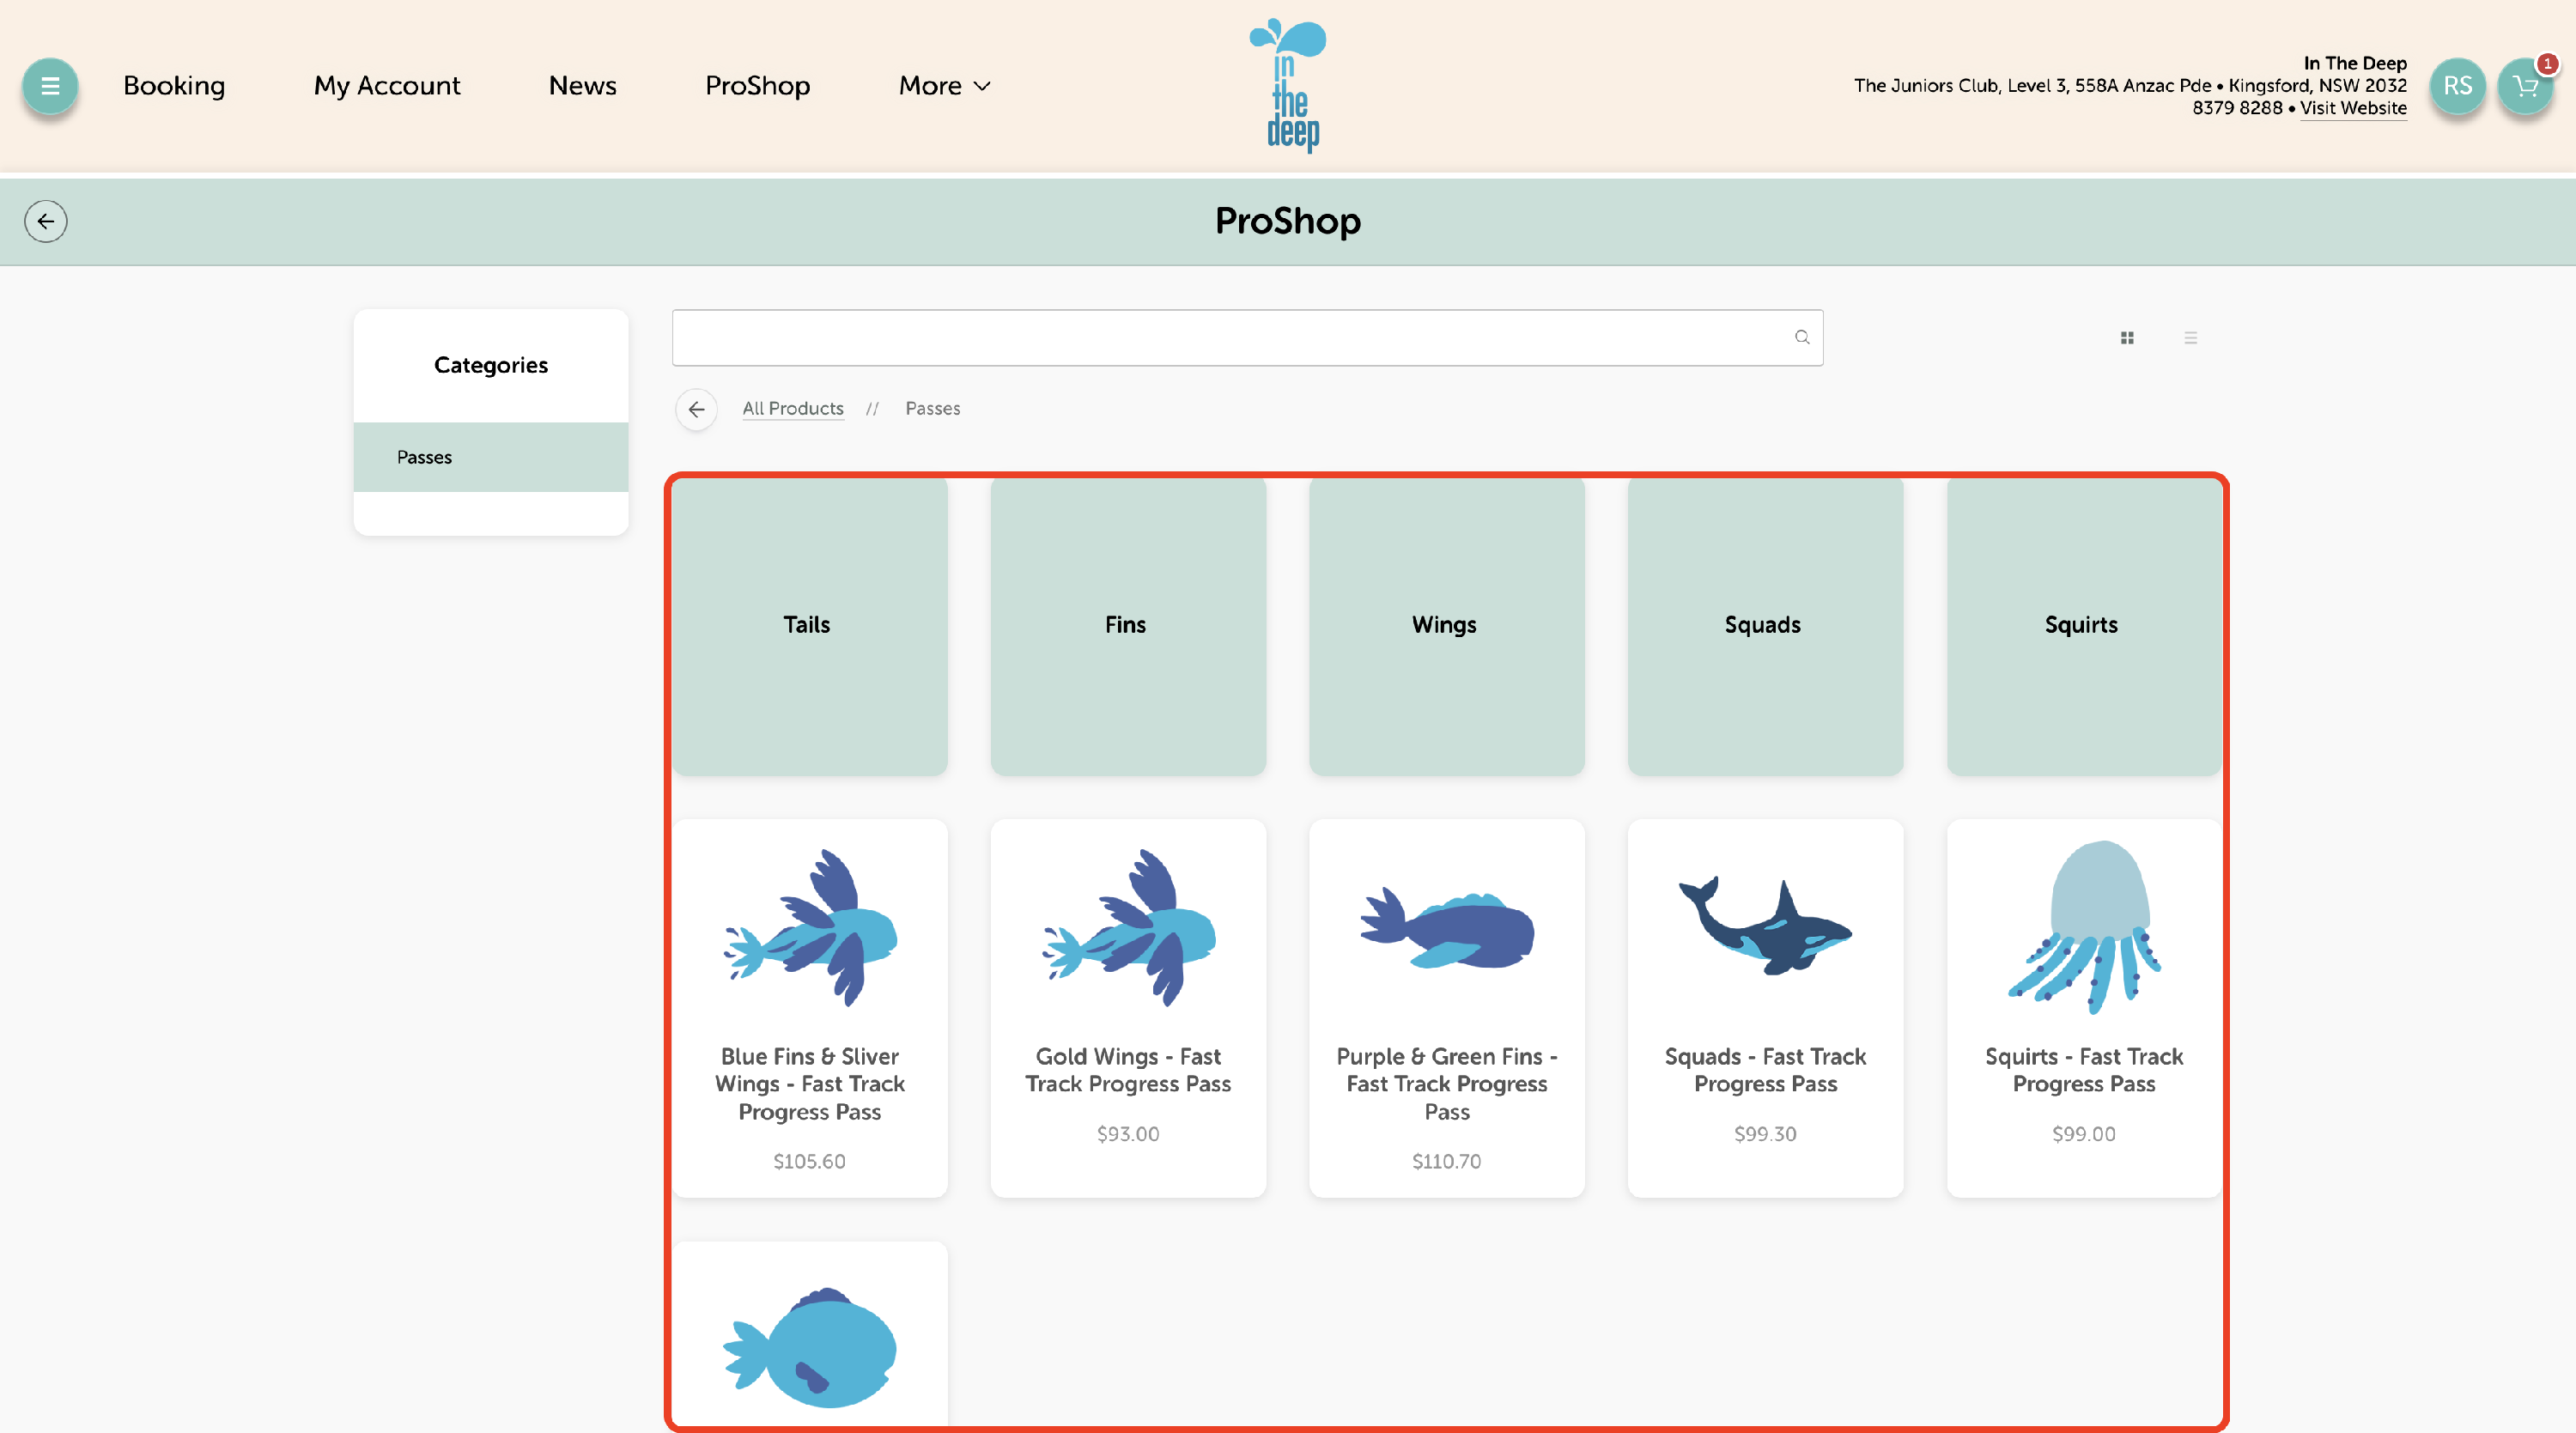Open the hamburger menu button
Screen dimensions: 2576x1433
point(49,86)
